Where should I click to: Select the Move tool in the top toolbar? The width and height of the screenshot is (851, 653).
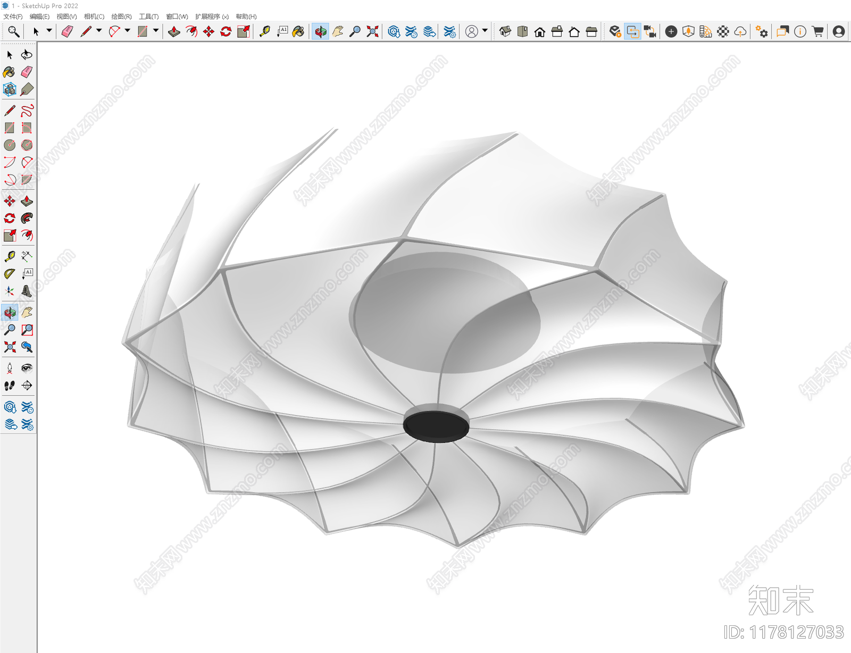coord(208,31)
